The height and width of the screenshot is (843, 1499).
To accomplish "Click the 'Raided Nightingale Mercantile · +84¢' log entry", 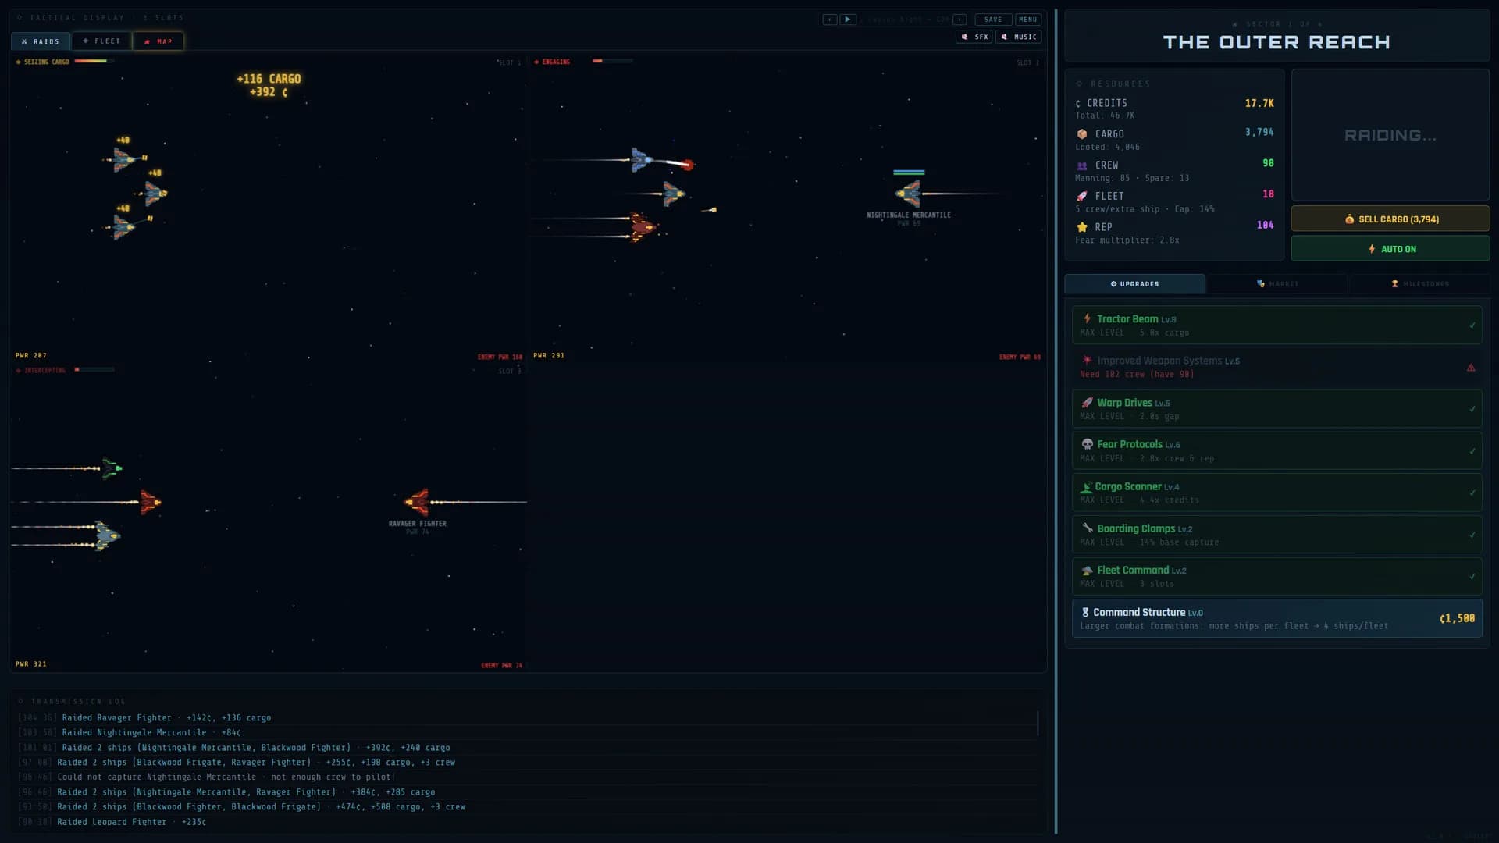I will point(151,733).
